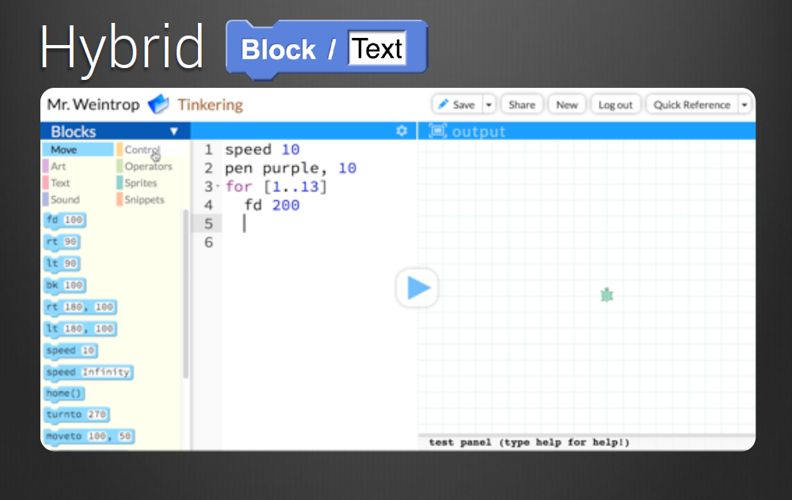Click the lt 180, 100 block

pyautogui.click(x=80, y=328)
